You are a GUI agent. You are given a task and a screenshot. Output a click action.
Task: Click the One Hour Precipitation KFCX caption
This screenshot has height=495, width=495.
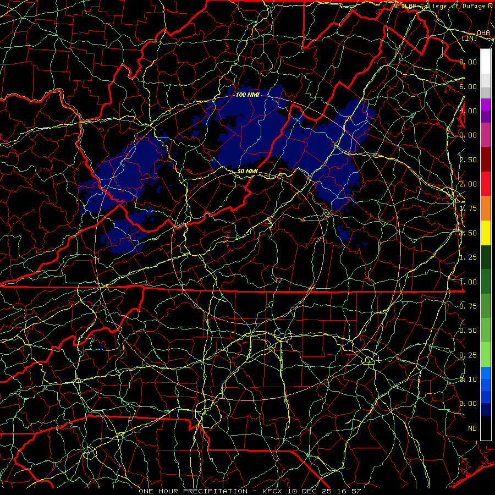250,491
